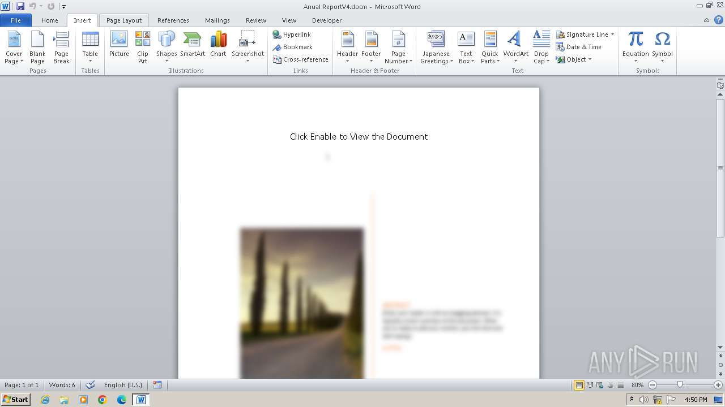Click the Page: 1 of 1 status indicator
Image resolution: width=725 pixels, height=407 pixels.
(22, 385)
